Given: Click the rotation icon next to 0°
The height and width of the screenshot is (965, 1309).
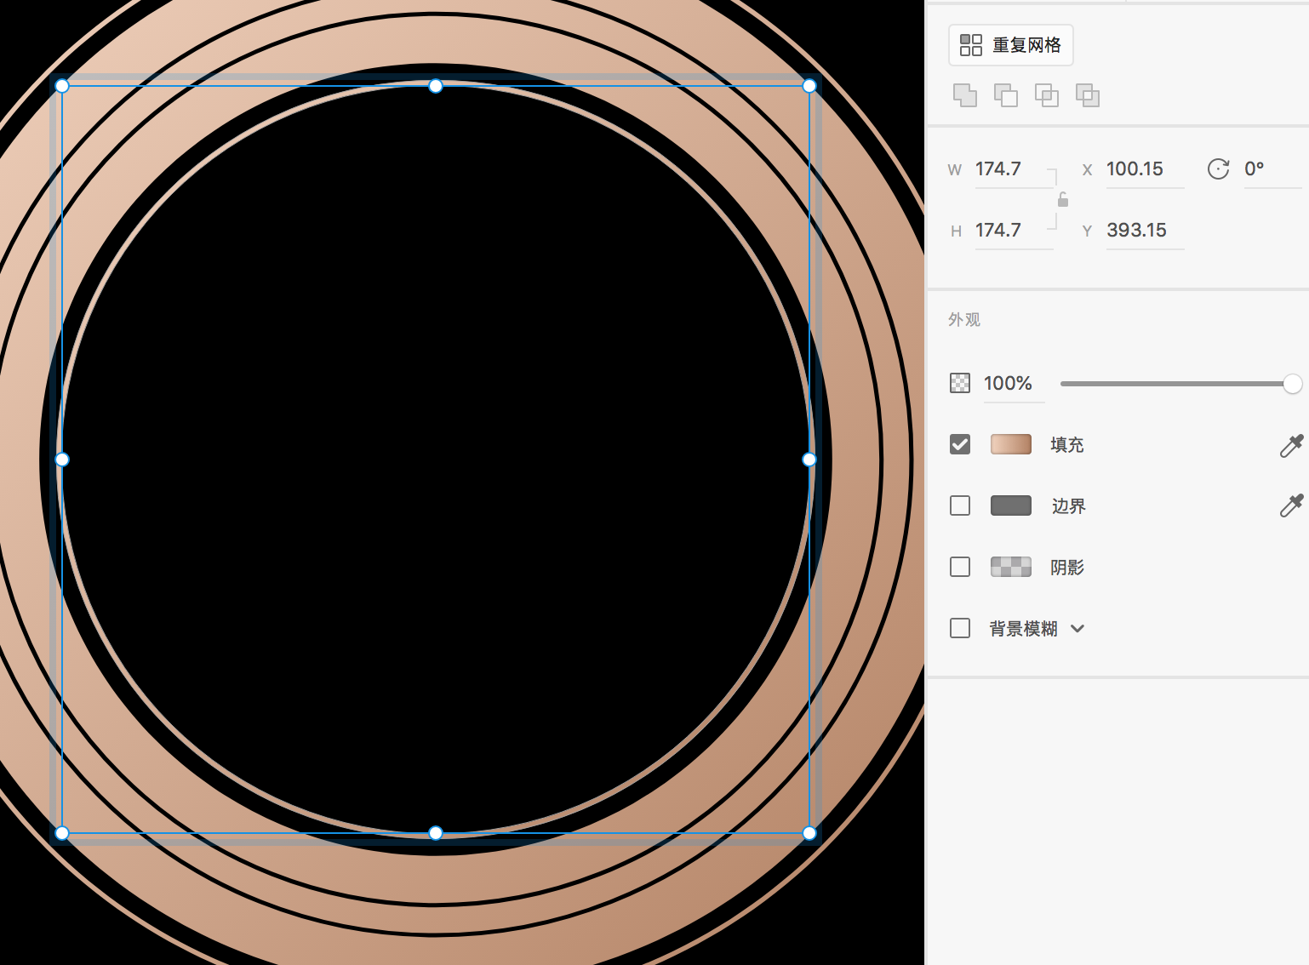Looking at the screenshot, I should pos(1218,169).
